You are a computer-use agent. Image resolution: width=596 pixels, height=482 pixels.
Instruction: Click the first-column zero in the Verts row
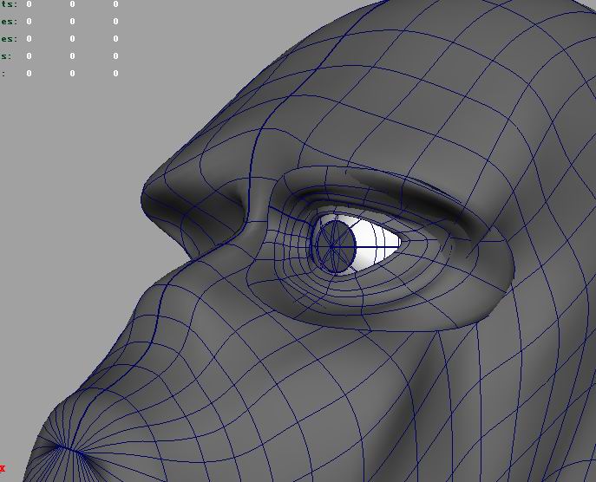(x=29, y=4)
